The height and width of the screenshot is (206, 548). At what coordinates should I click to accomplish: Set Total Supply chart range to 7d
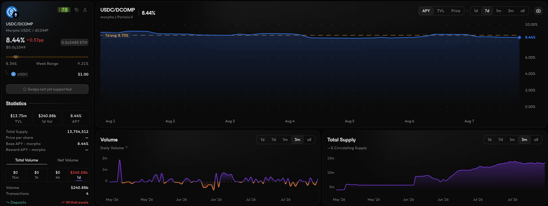[x=500, y=140]
